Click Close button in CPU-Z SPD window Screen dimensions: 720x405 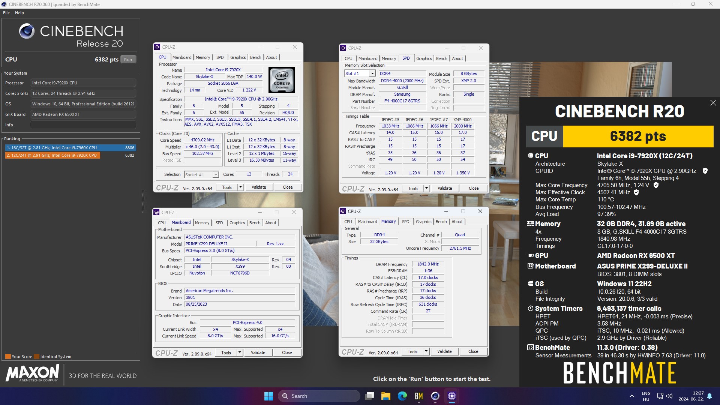pos(474,188)
